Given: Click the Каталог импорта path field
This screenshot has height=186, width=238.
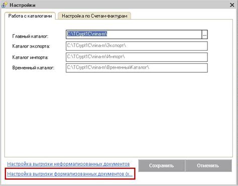Looking at the screenshot, I should point(137,57).
